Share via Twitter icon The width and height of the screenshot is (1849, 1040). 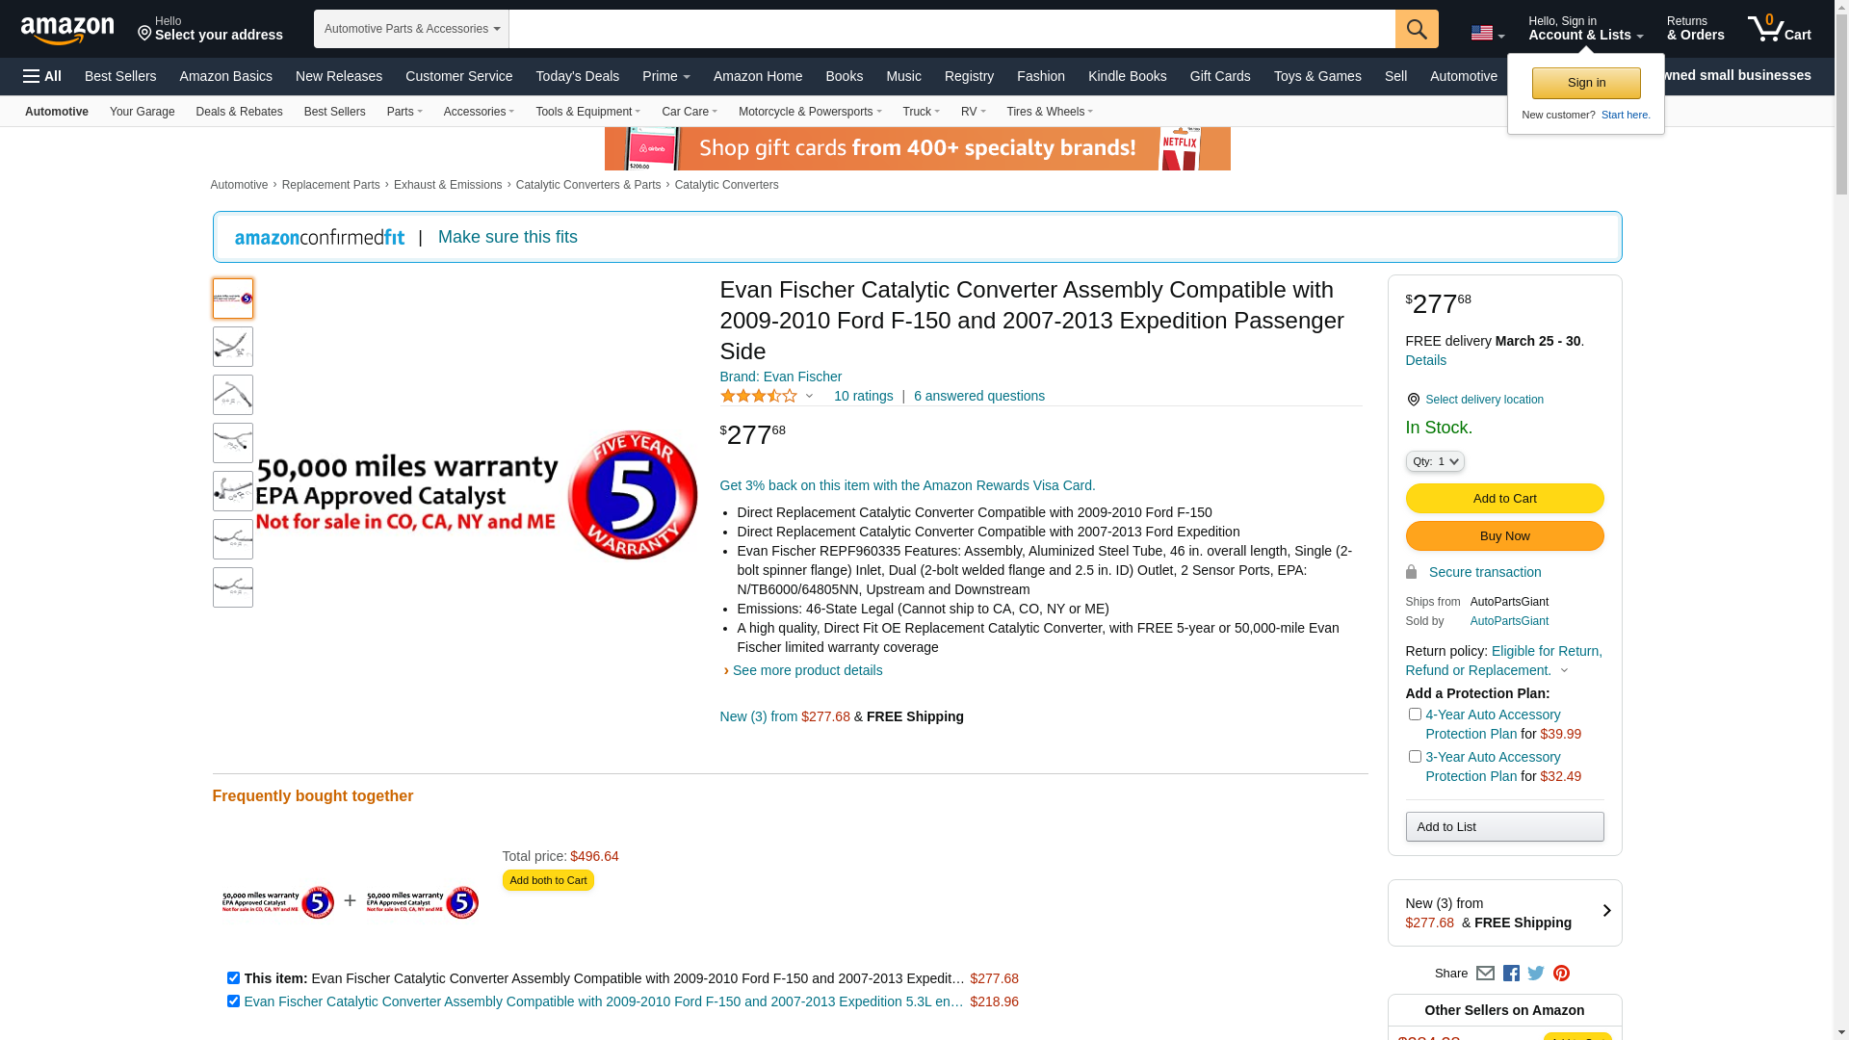point(1536,974)
